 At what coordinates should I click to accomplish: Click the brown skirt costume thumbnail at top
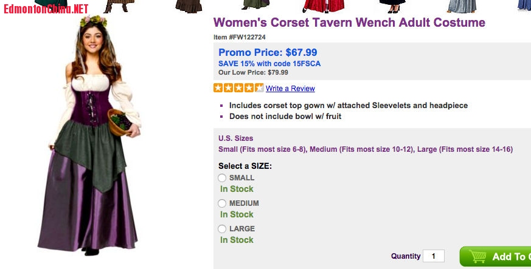[x=189, y=7]
